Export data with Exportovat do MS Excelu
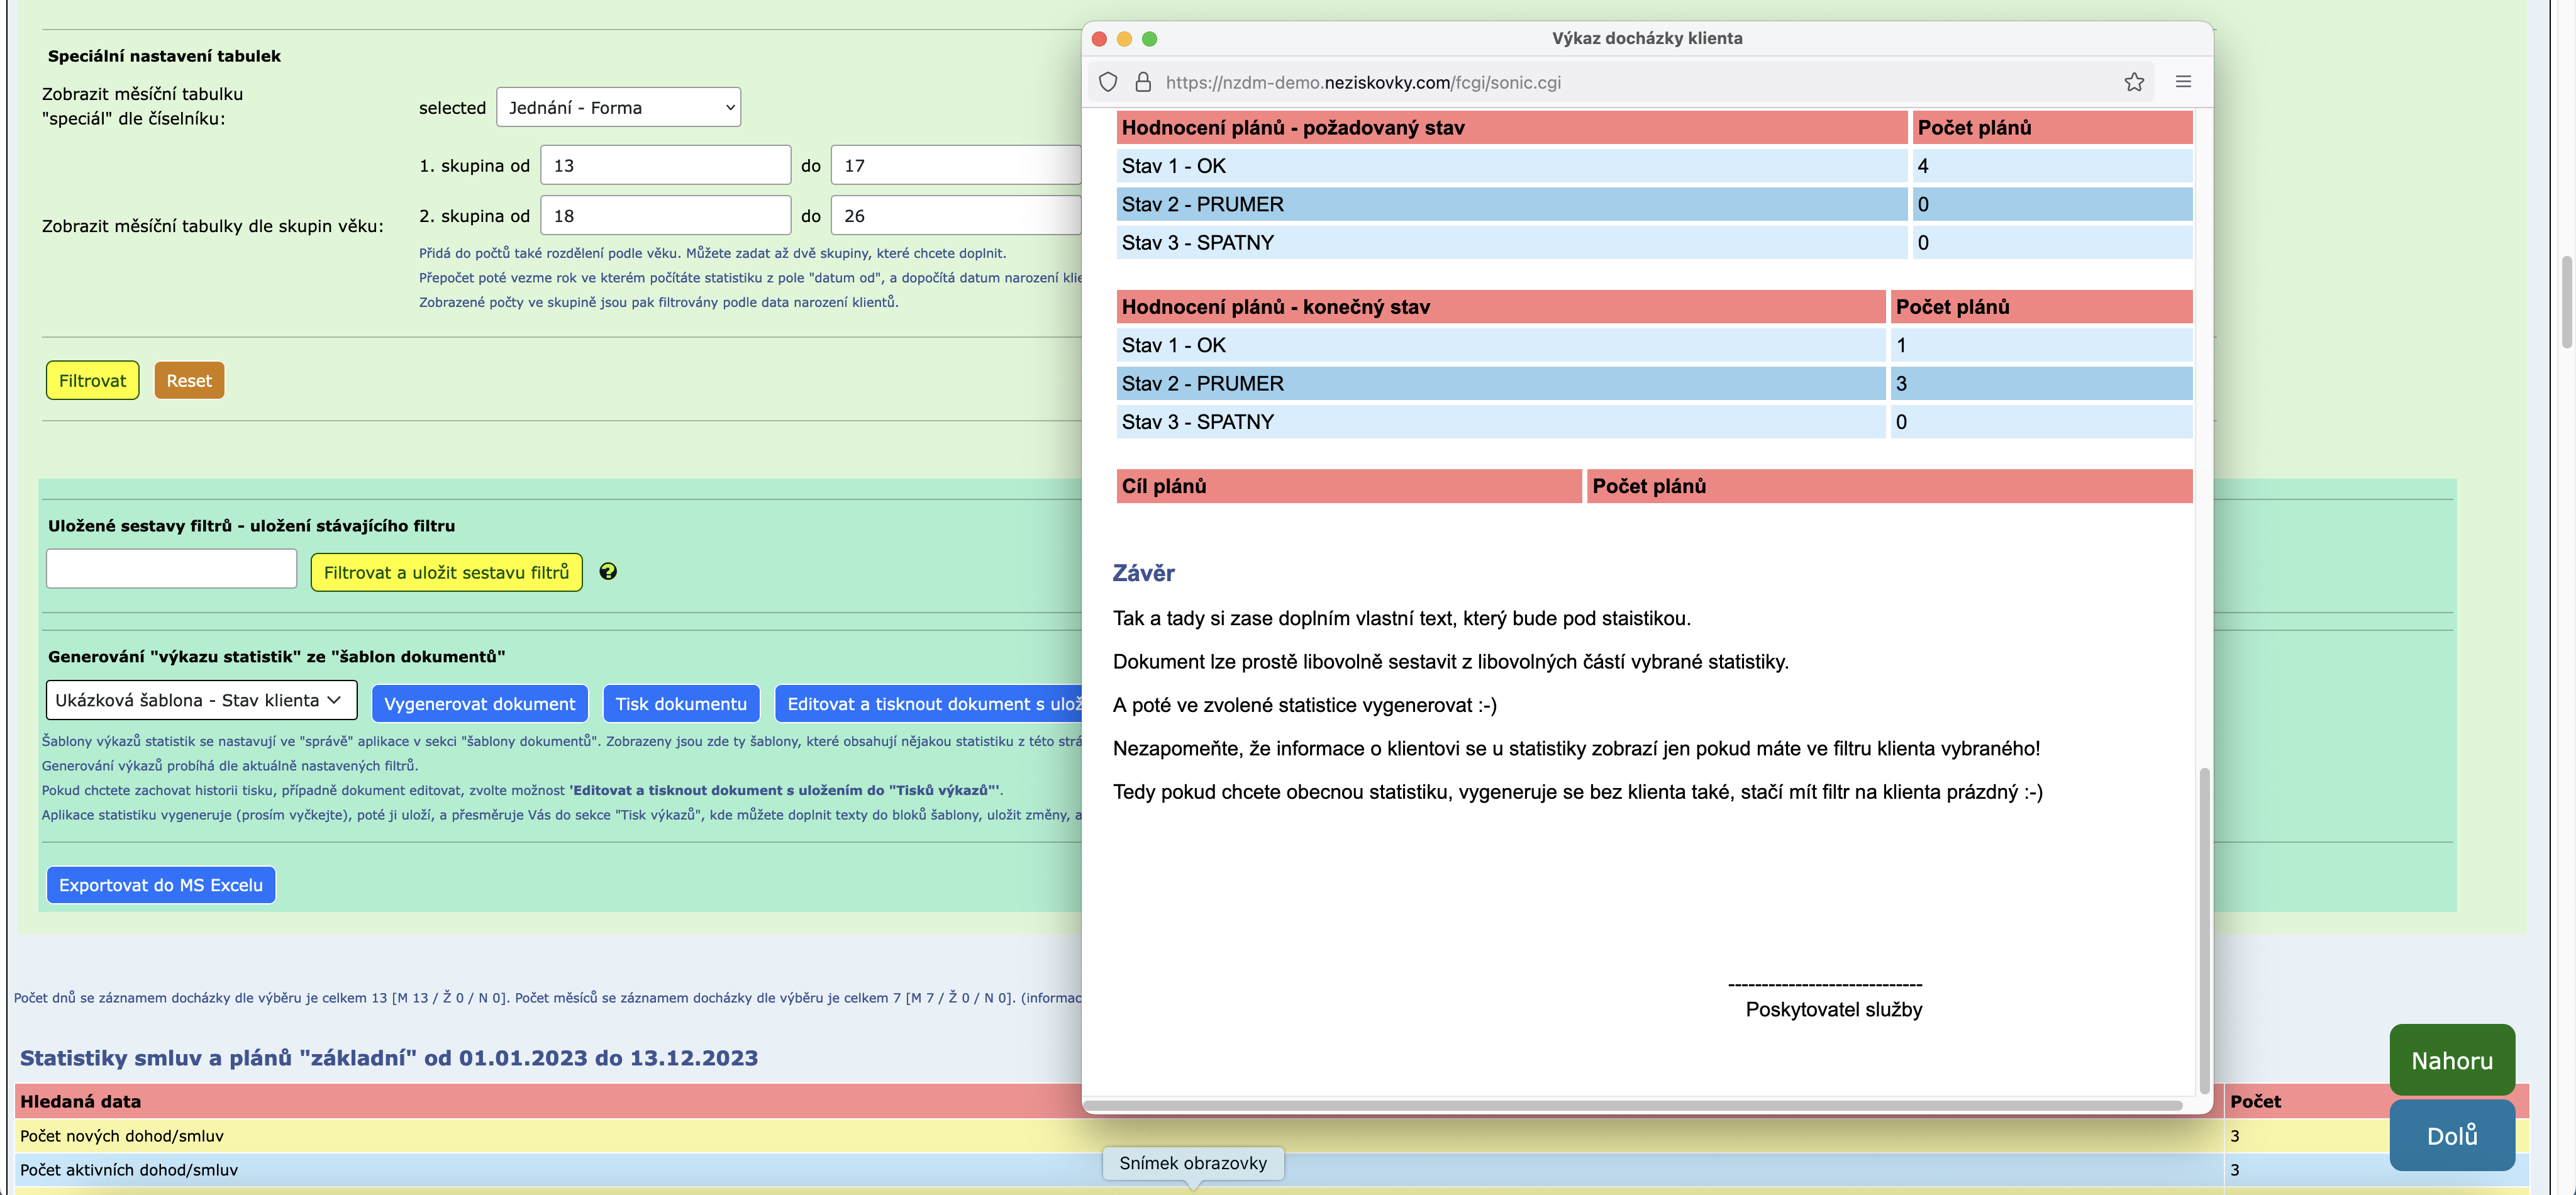The height and width of the screenshot is (1195, 2576). (161, 885)
